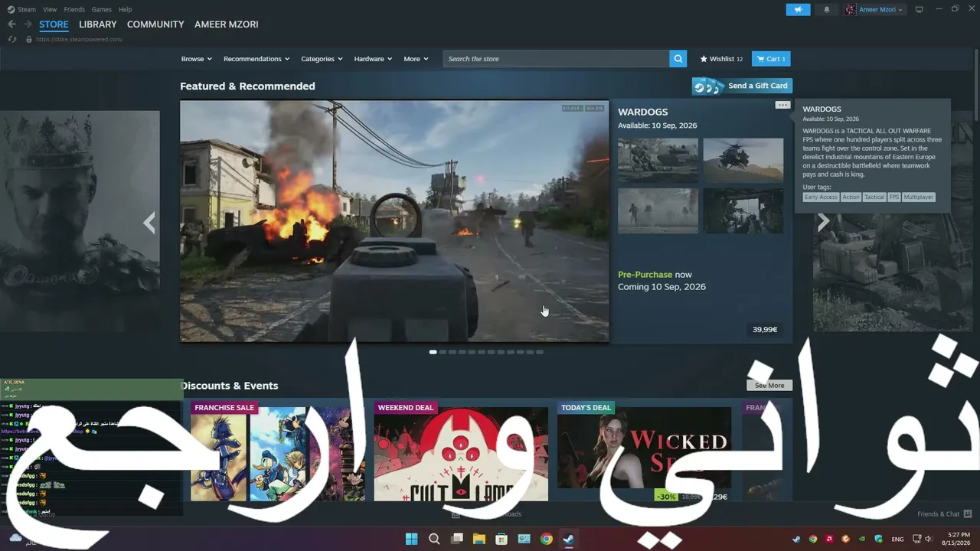Open the Windows Security tray icon
Viewport: 980px width, 551px height.
(879, 539)
